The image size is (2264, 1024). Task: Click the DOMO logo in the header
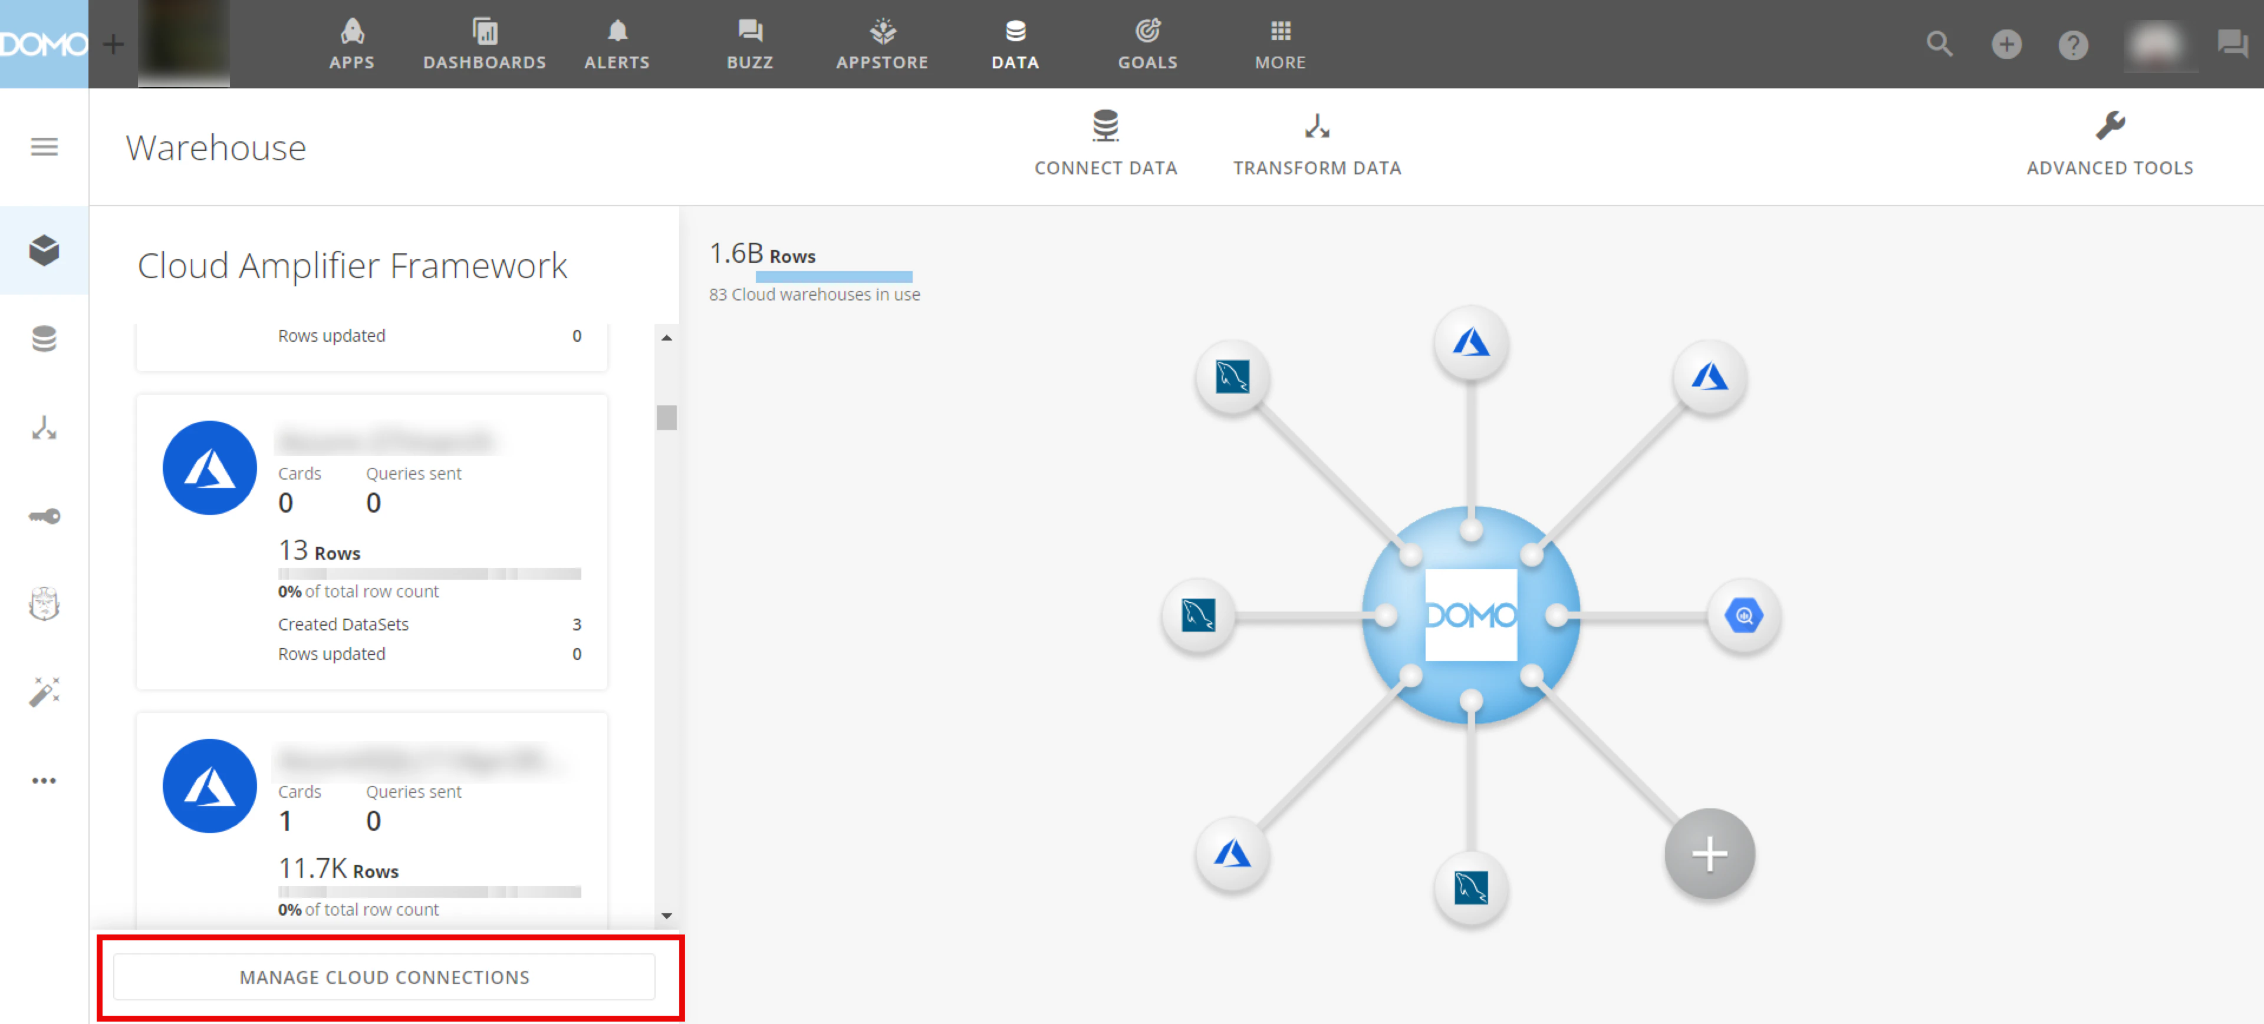[44, 44]
